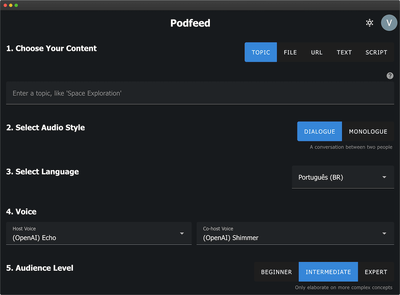The height and width of the screenshot is (295, 400).
Task: Select INTERMEDIATE audience level
Action: pos(328,272)
